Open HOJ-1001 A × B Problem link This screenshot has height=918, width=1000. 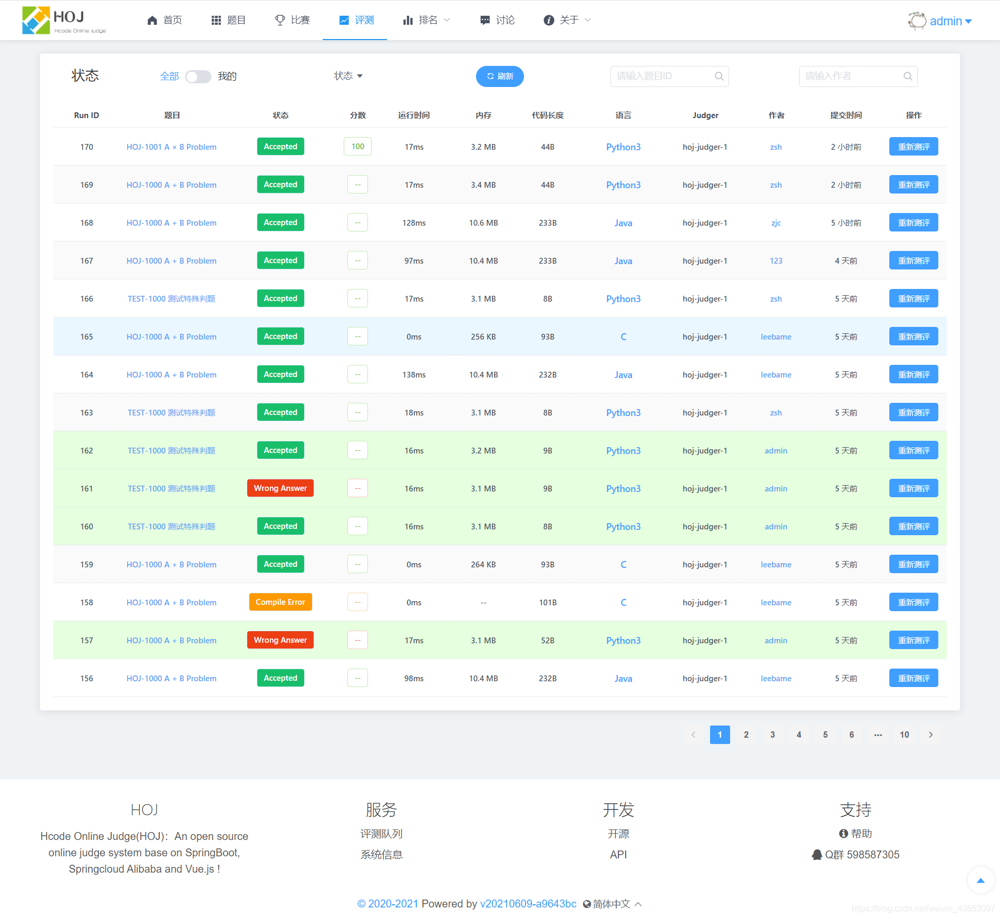[x=171, y=147]
